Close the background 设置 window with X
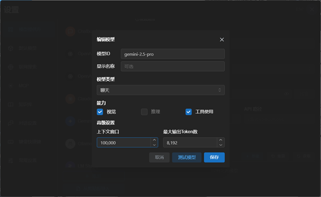 point(312,10)
